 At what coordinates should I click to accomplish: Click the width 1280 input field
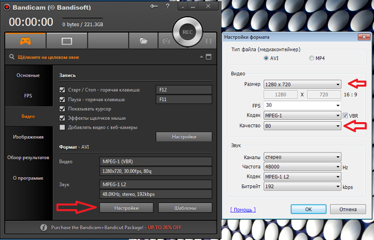[280, 95]
